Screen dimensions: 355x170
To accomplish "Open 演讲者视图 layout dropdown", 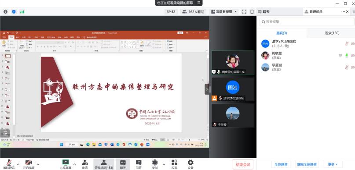I will (x=223, y=12).
